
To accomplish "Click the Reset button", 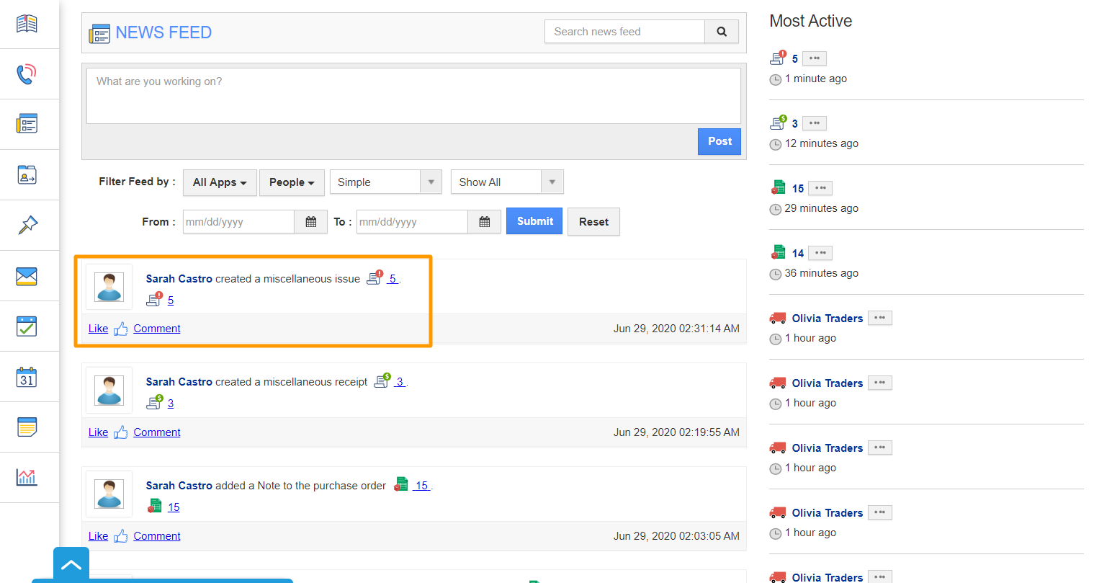I will point(593,222).
